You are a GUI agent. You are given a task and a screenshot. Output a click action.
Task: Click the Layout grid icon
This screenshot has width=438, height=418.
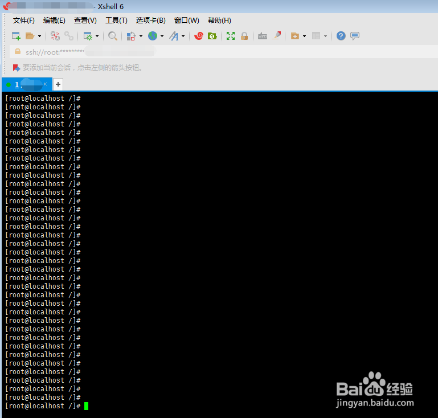316,36
